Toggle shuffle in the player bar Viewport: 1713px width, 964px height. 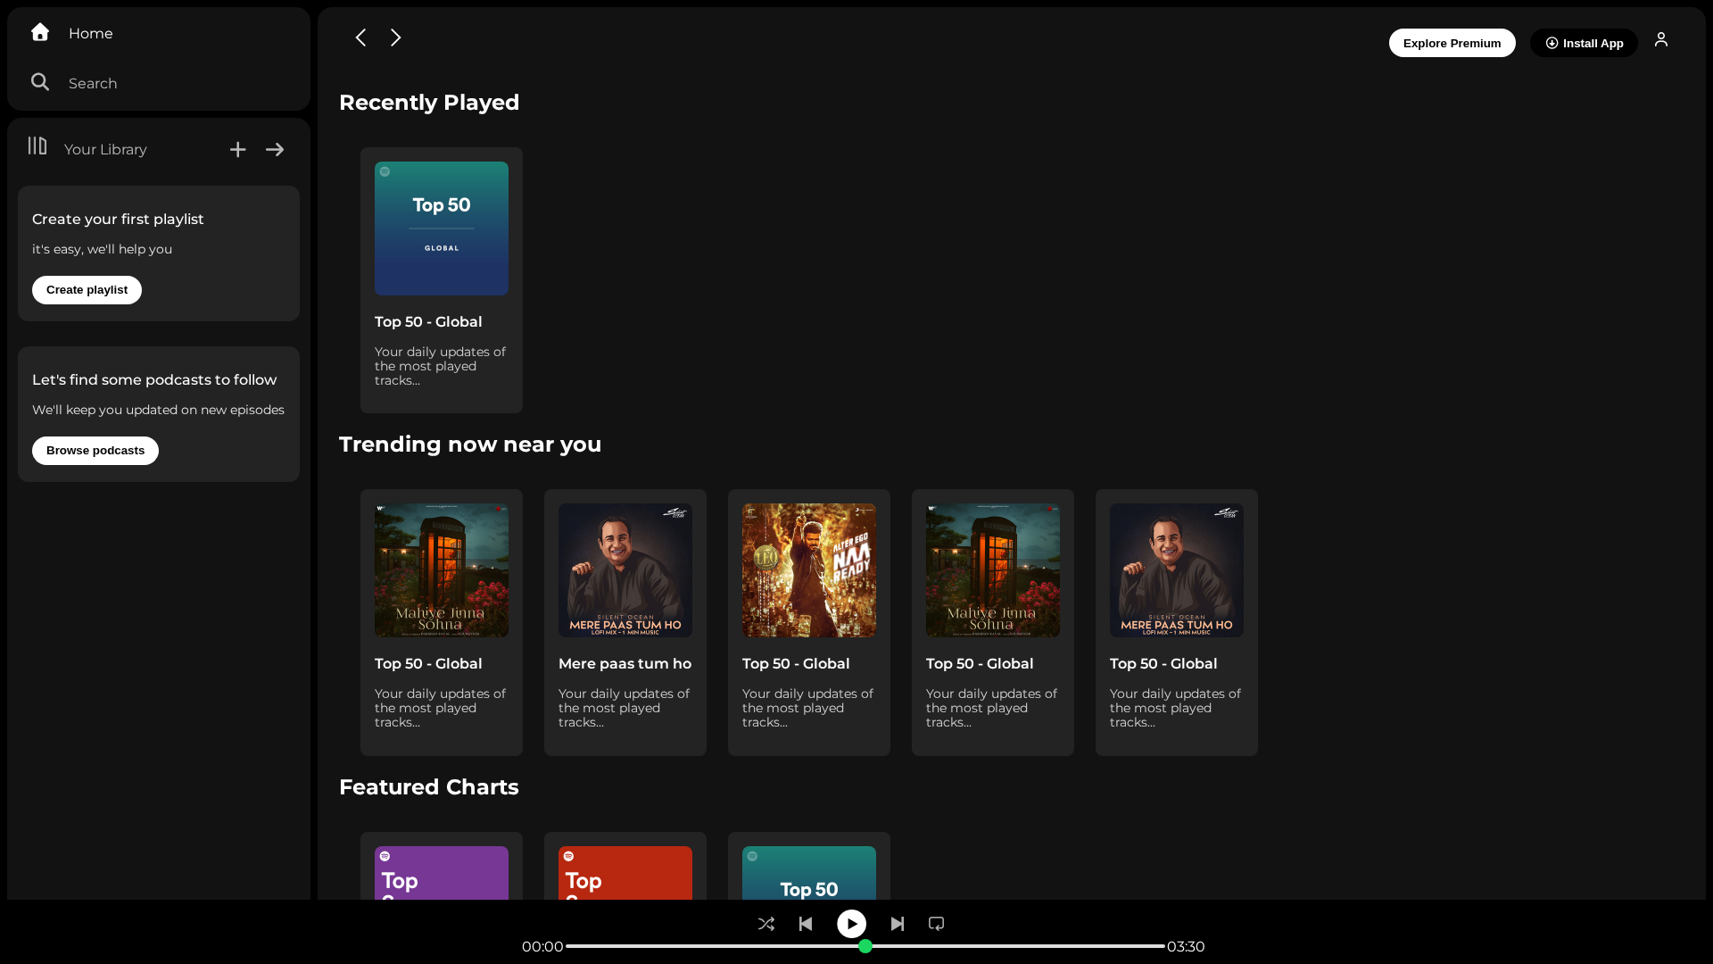point(766,924)
